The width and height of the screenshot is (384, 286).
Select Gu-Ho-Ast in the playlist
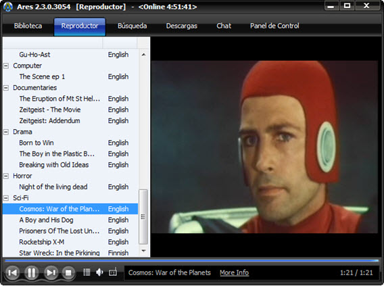coord(70,55)
